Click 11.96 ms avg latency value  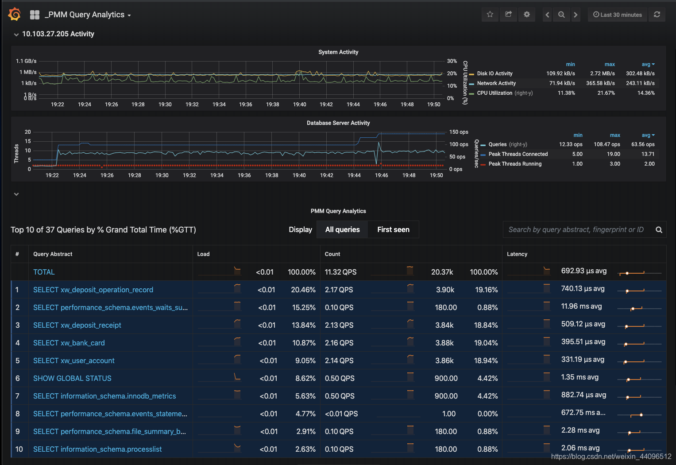point(581,306)
